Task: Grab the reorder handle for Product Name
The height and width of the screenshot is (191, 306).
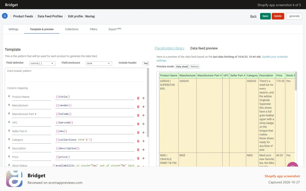Action: [x=9, y=97]
